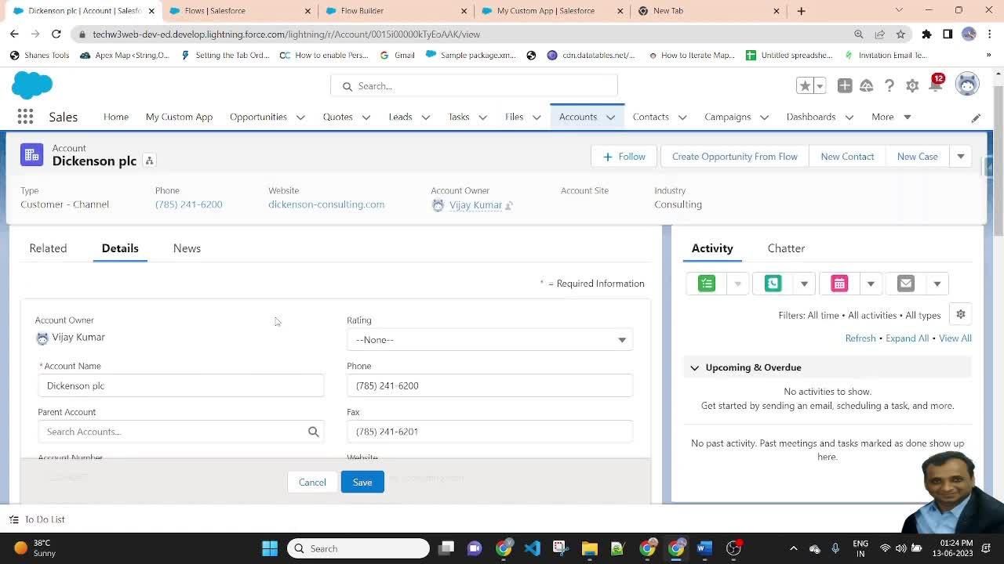Screen dimensions: 1004x564
Task: Click the Account Name field
Action: click(180, 385)
